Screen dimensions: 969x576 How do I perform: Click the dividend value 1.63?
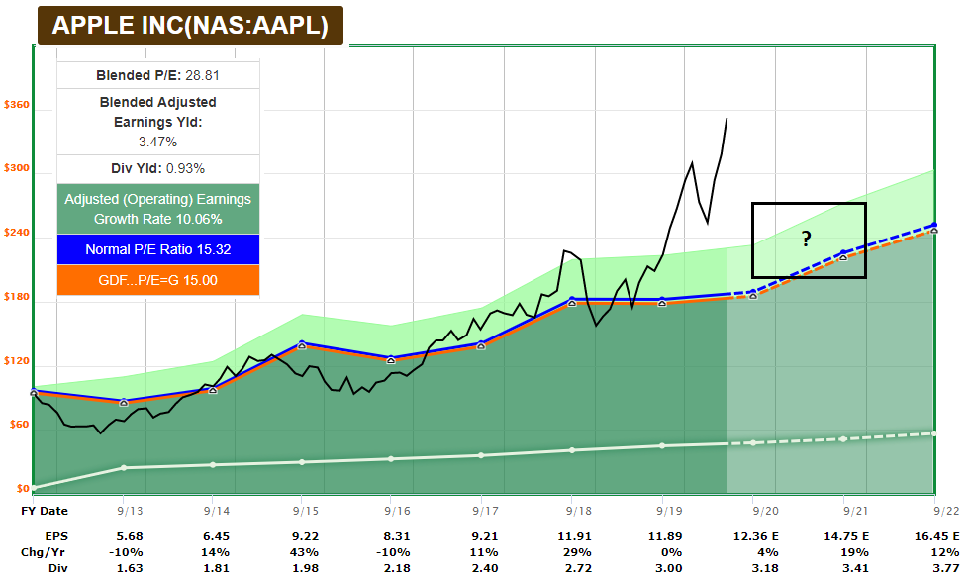(x=130, y=568)
